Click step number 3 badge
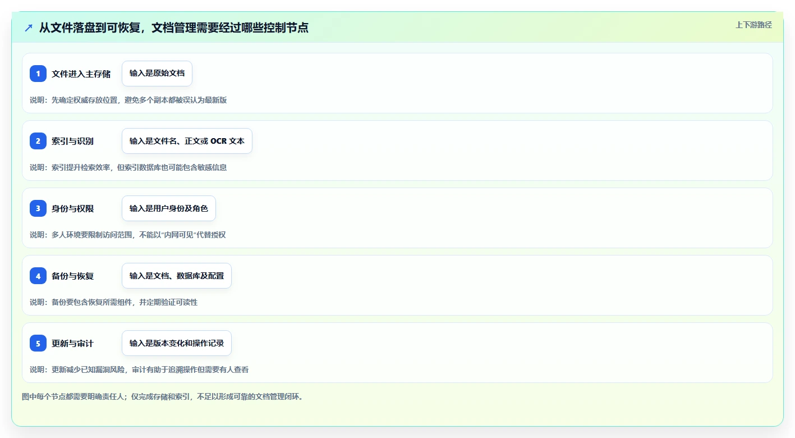 (38, 208)
